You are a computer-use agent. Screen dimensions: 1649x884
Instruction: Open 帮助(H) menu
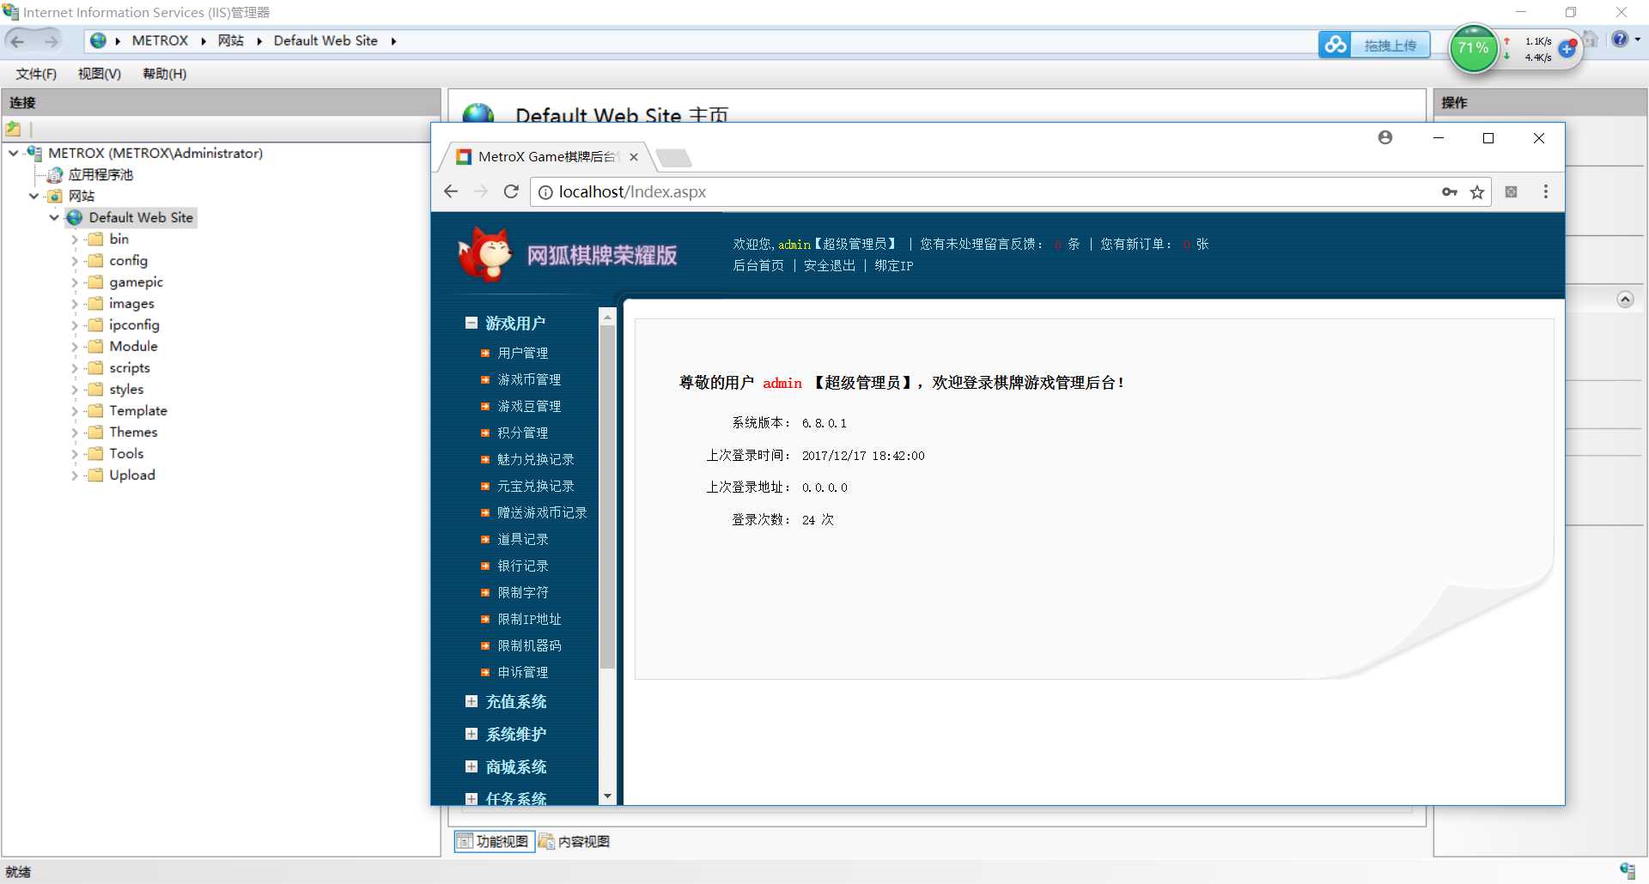(x=165, y=74)
